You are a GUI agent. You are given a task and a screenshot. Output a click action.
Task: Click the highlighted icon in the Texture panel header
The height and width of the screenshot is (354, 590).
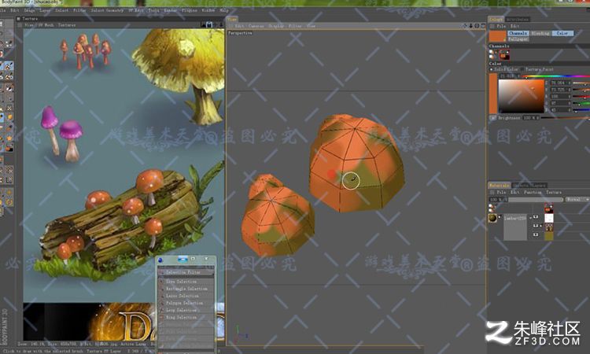[209, 25]
